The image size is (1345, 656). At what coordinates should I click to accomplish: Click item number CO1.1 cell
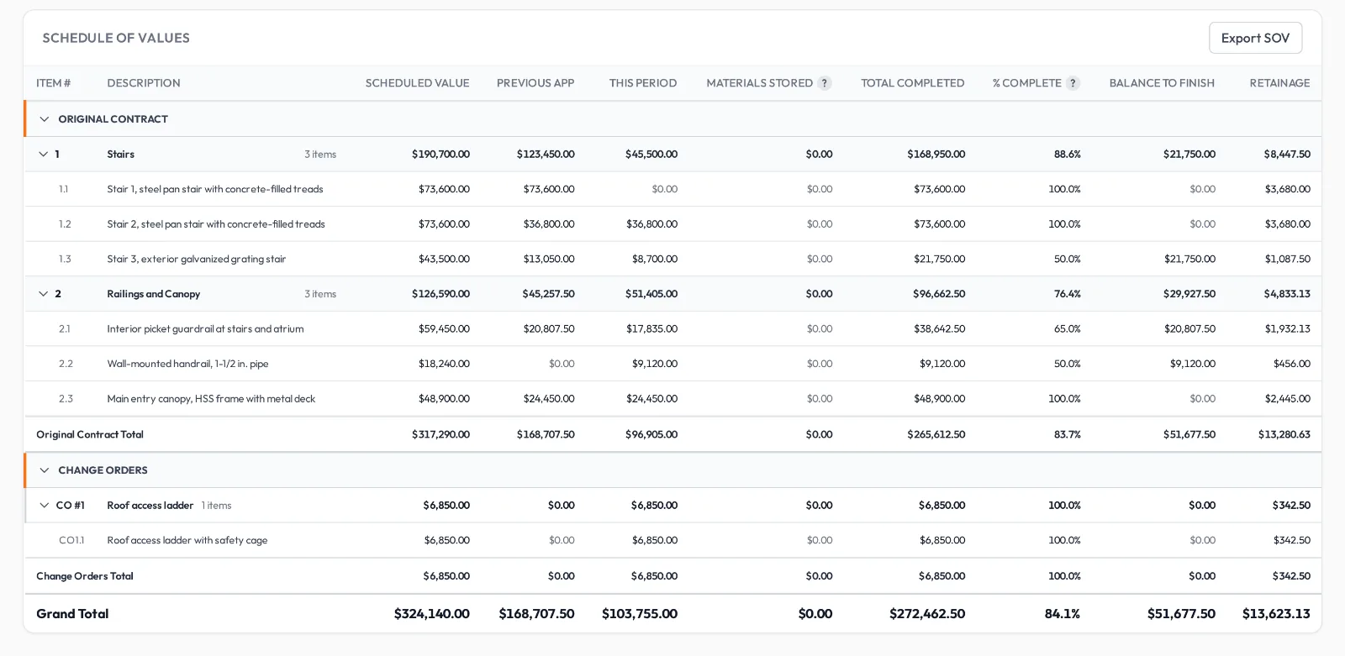tap(71, 540)
